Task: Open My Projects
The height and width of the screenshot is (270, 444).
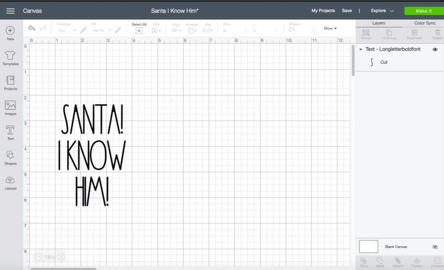Action: (x=323, y=10)
